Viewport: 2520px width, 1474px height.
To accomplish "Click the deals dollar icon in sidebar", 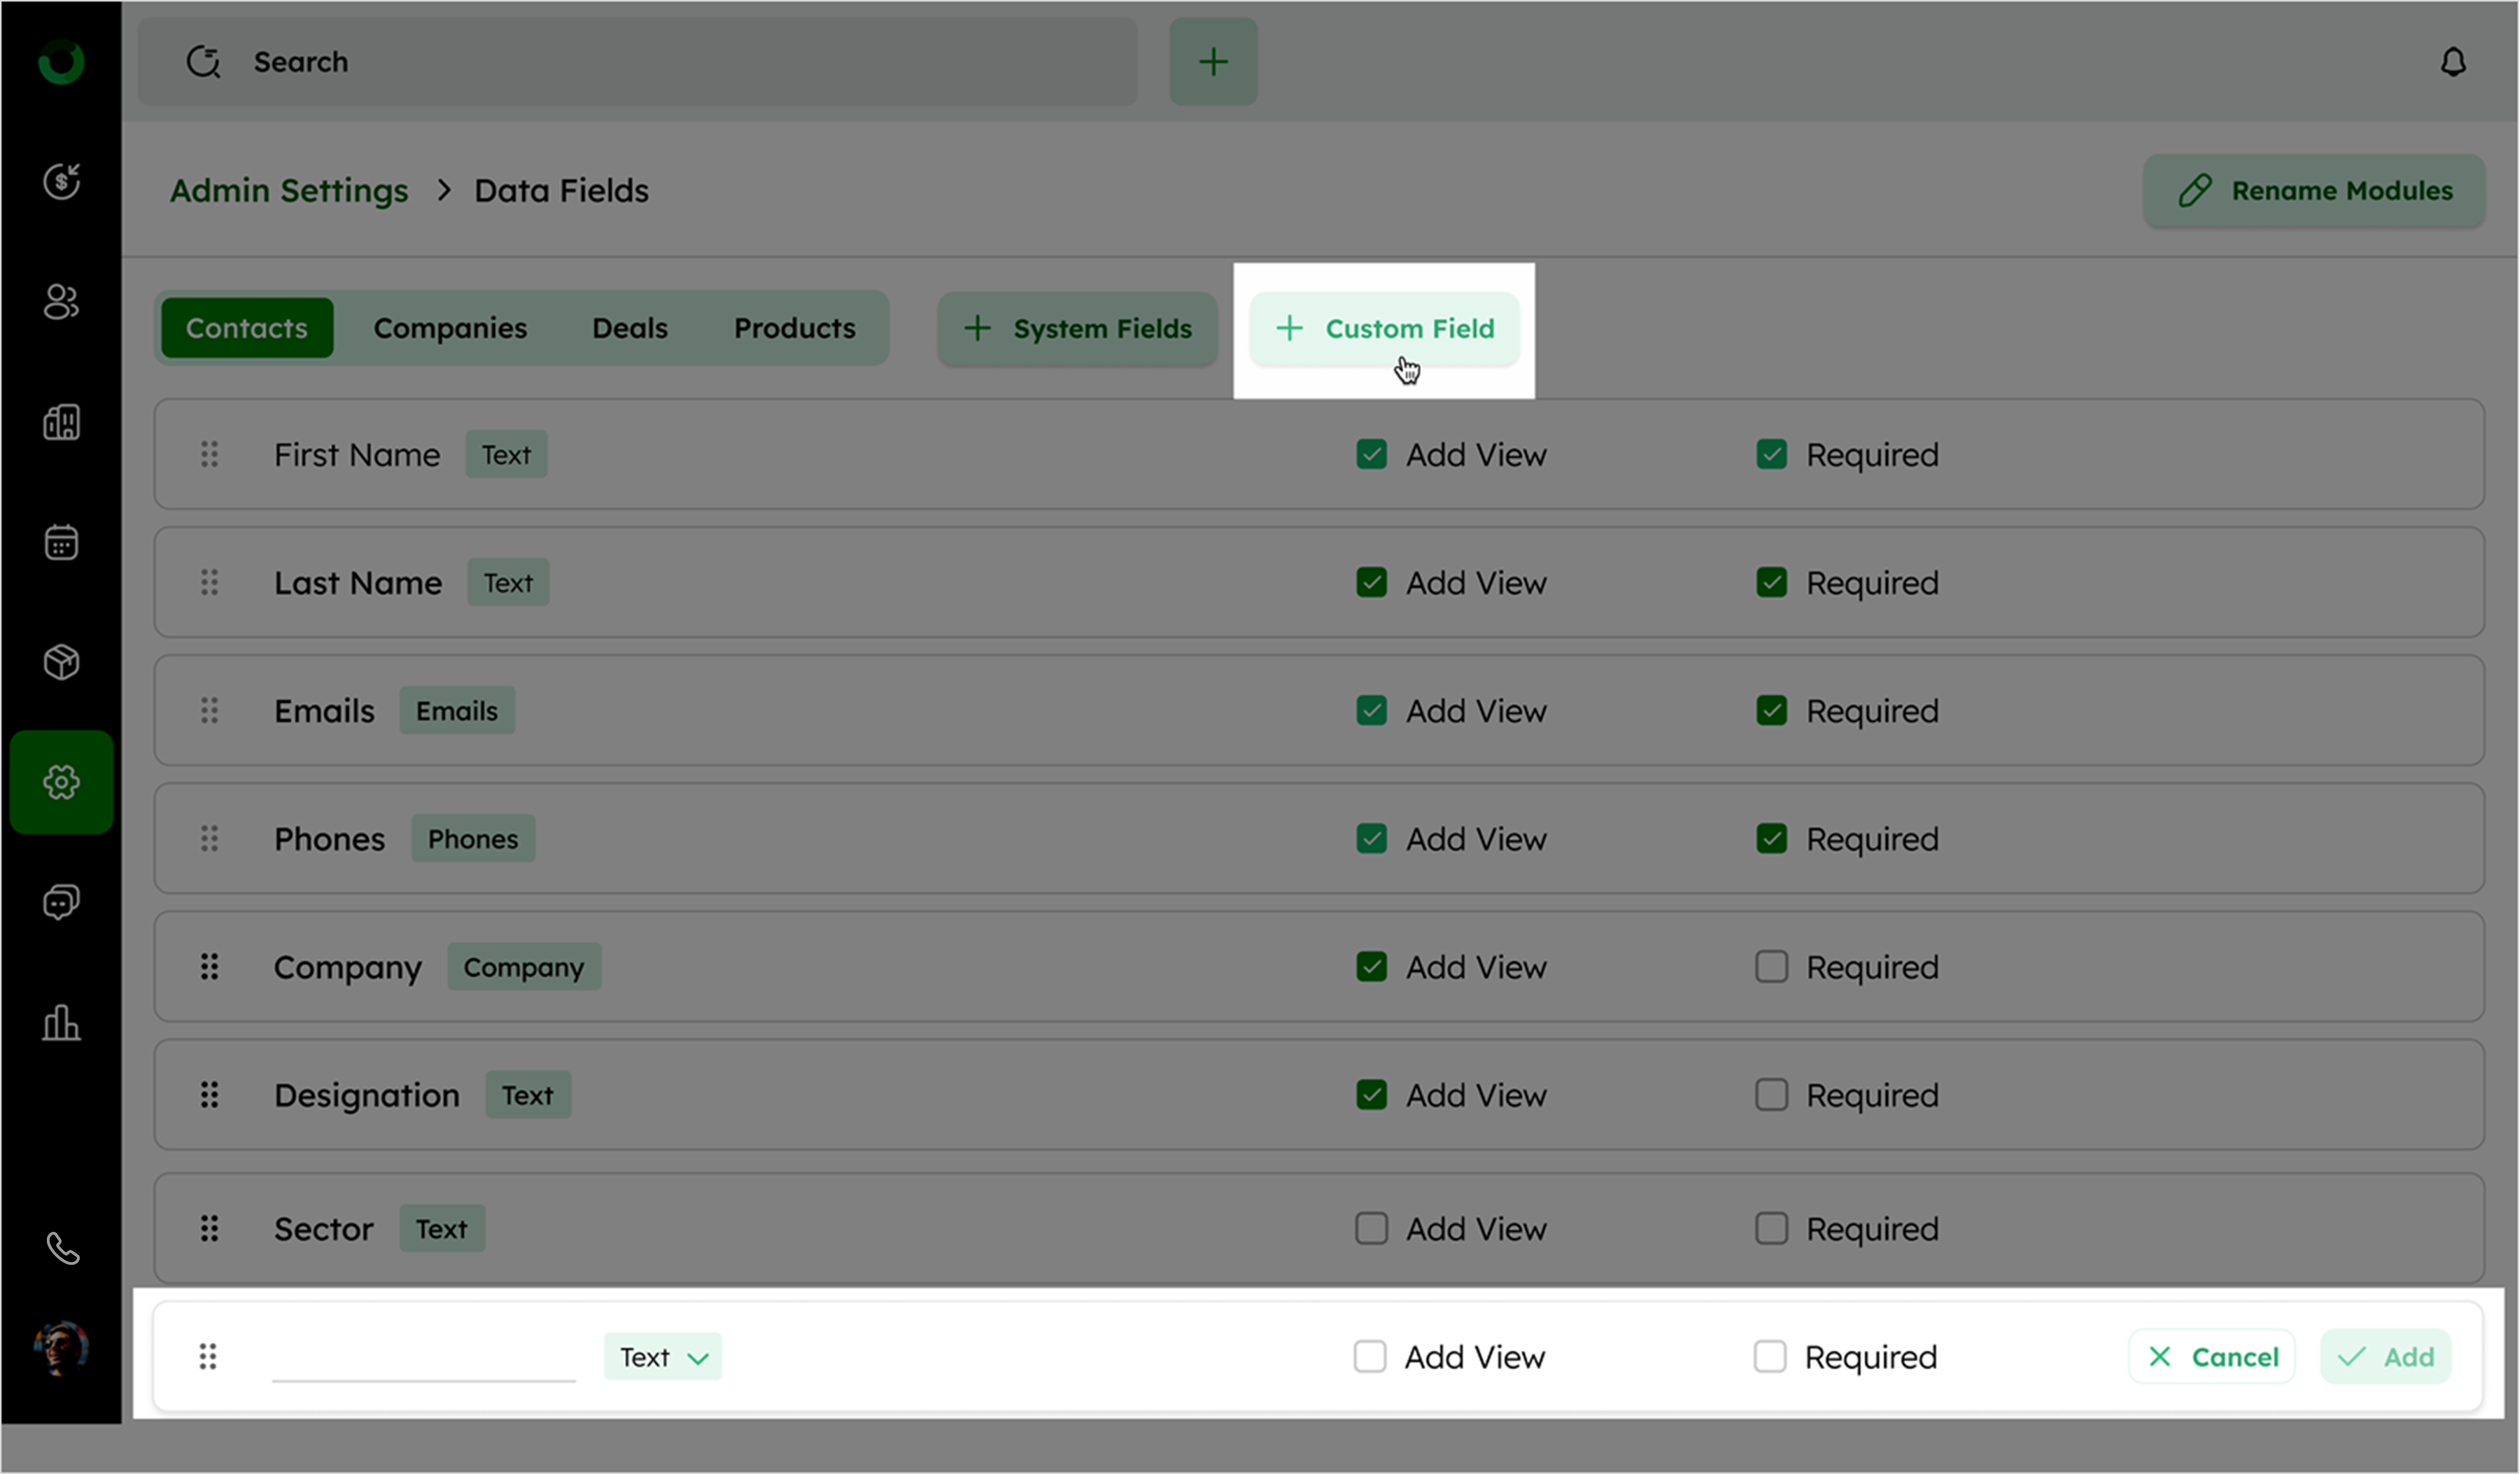I will [x=61, y=181].
